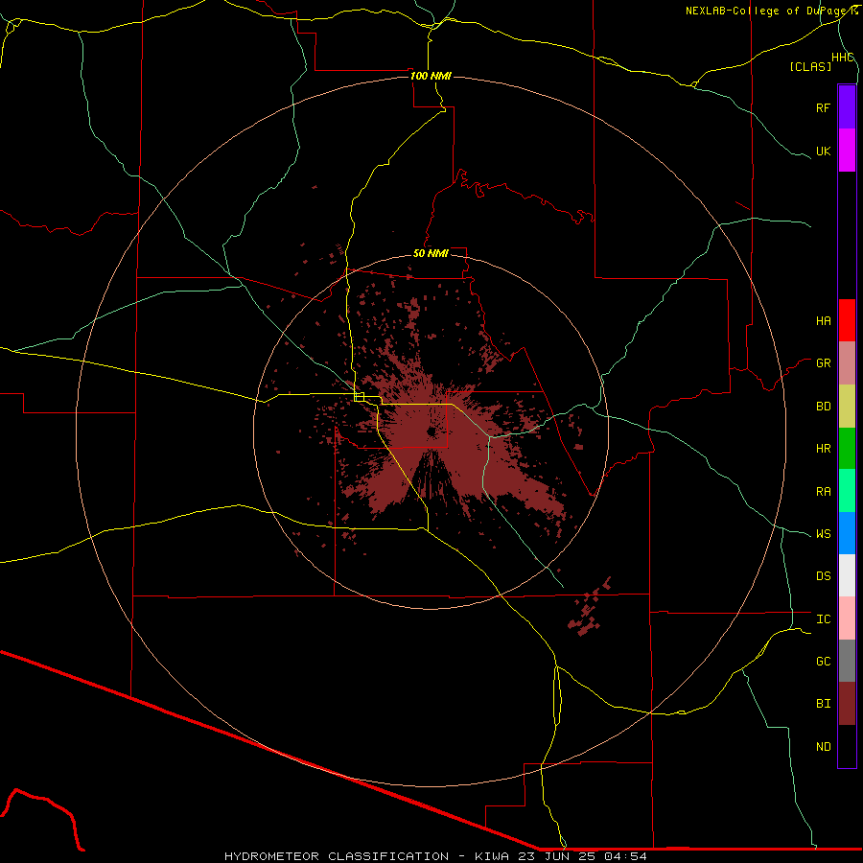Click the mint green RA legend swatch
Screen dimensions: 863x863
click(x=847, y=491)
